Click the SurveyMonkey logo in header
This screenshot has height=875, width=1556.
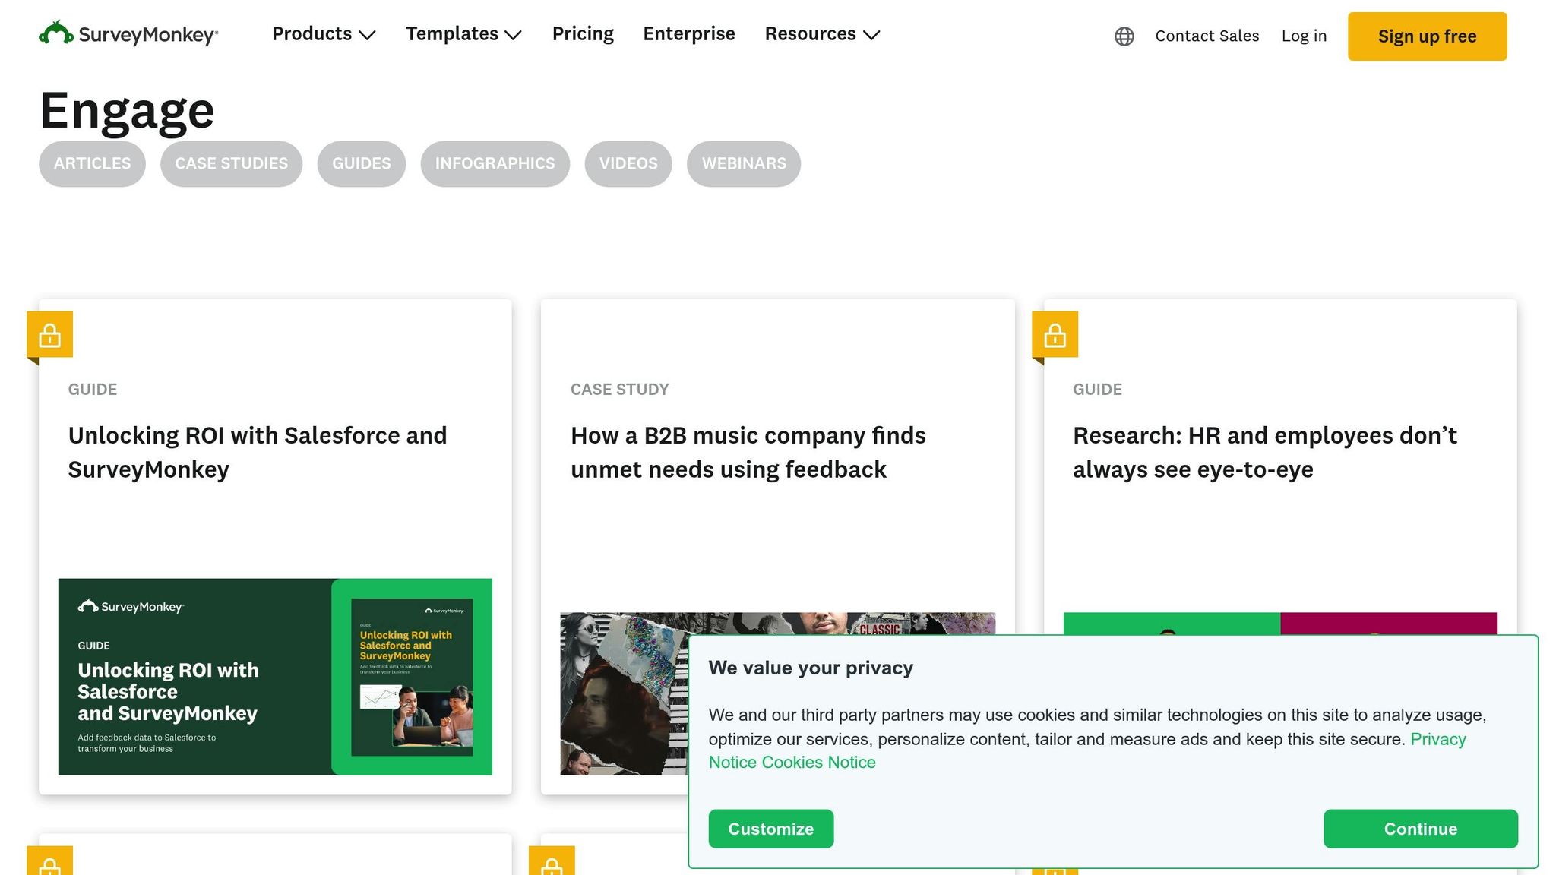click(128, 34)
